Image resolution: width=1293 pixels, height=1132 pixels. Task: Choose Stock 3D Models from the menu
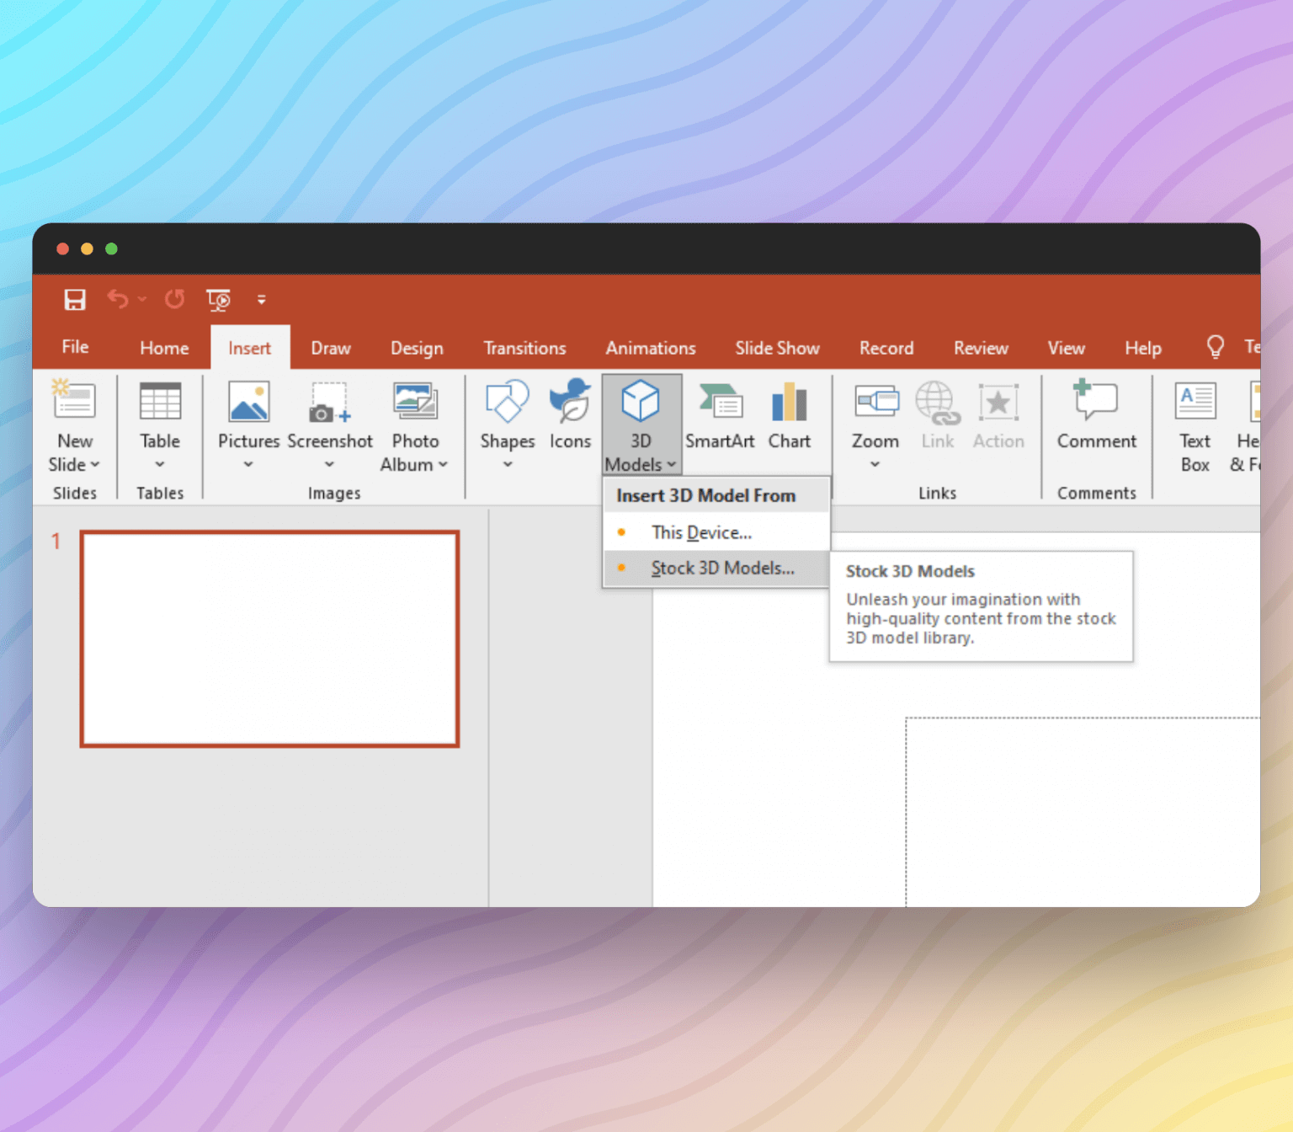tap(722, 568)
